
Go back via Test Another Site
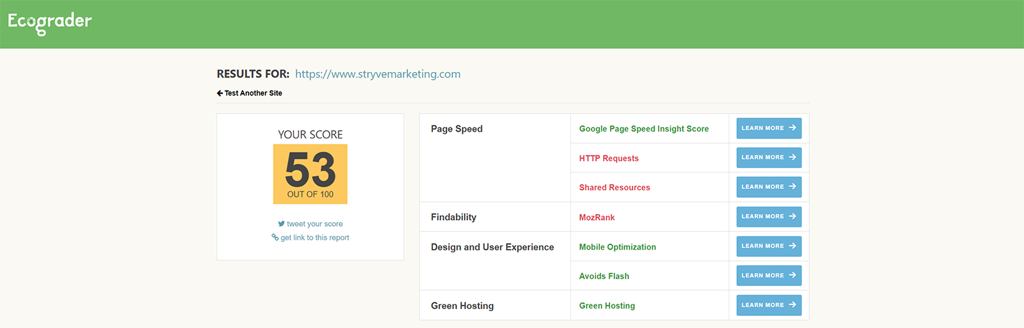coord(249,93)
